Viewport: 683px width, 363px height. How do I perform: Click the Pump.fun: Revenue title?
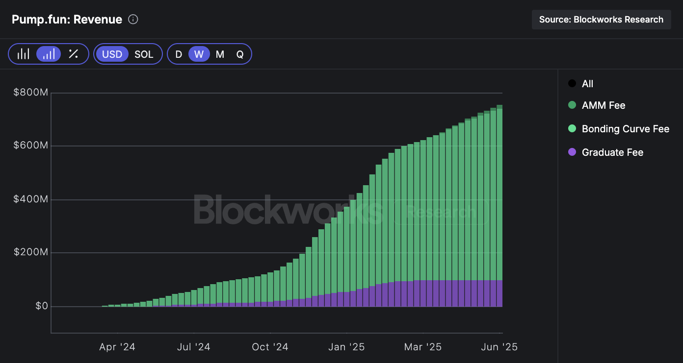(67, 20)
